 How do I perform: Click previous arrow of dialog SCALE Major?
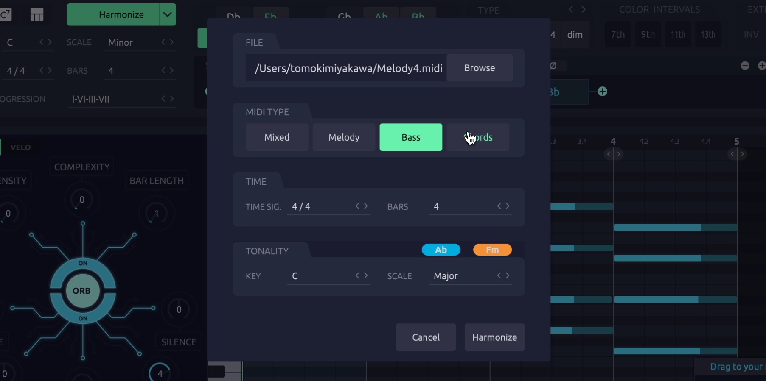pos(499,275)
